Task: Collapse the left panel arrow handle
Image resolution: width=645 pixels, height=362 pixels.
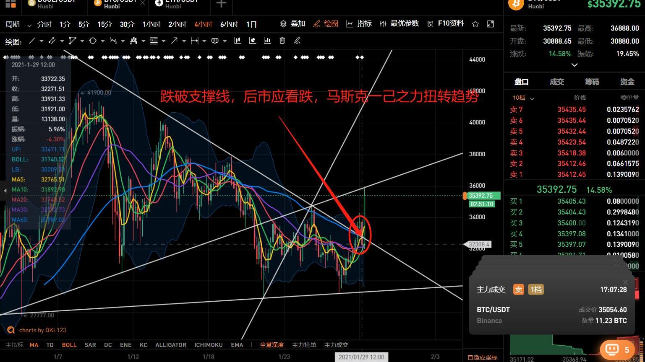Action: coord(5,191)
